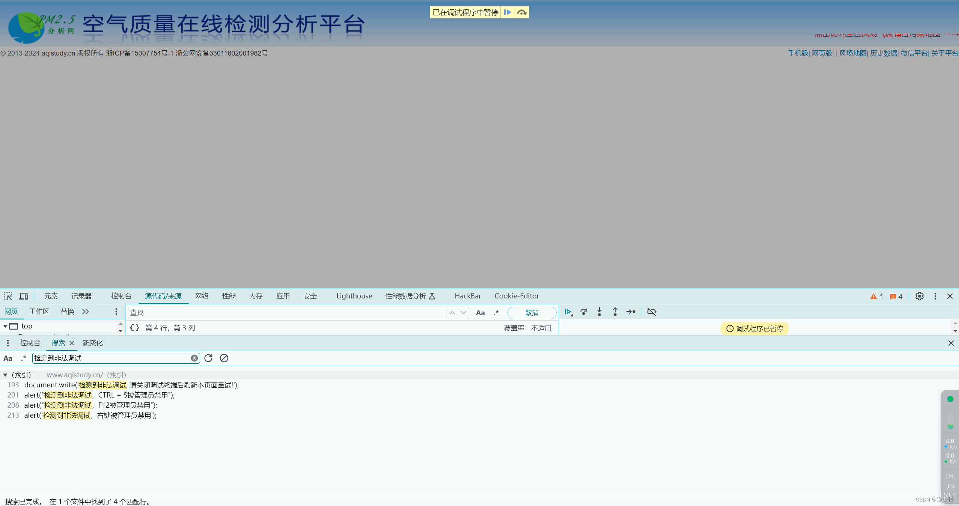Switch to the 网络 tab
Image resolution: width=959 pixels, height=506 pixels.
tap(202, 296)
